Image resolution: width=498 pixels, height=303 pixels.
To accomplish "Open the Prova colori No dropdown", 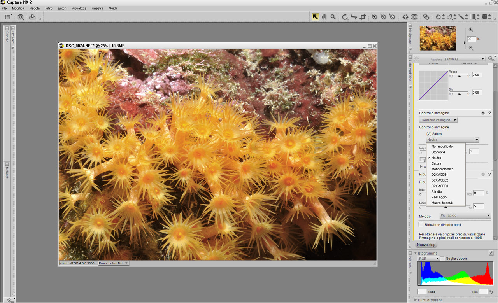I will click(113, 263).
